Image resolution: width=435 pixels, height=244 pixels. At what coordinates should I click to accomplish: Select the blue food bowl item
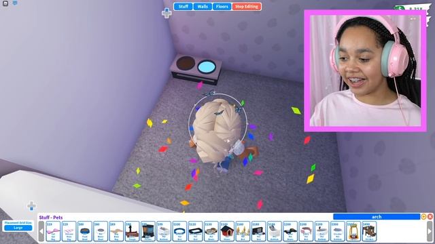84,231
